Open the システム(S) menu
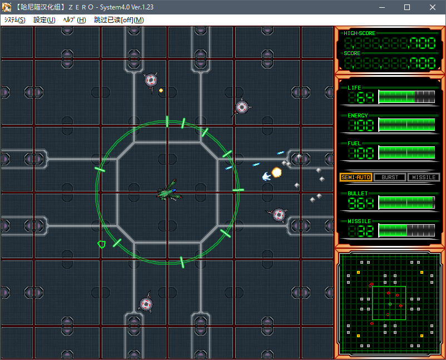 tap(15, 20)
